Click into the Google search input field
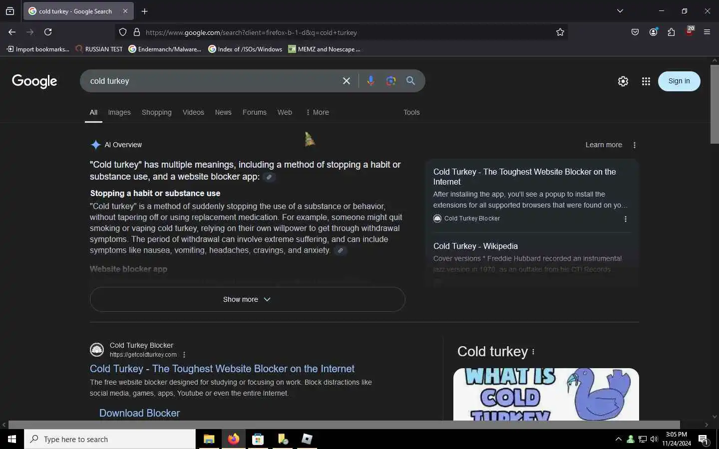Image resolution: width=719 pixels, height=449 pixels. click(x=212, y=81)
